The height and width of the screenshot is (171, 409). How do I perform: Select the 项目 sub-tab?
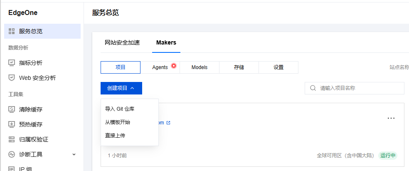point(121,67)
